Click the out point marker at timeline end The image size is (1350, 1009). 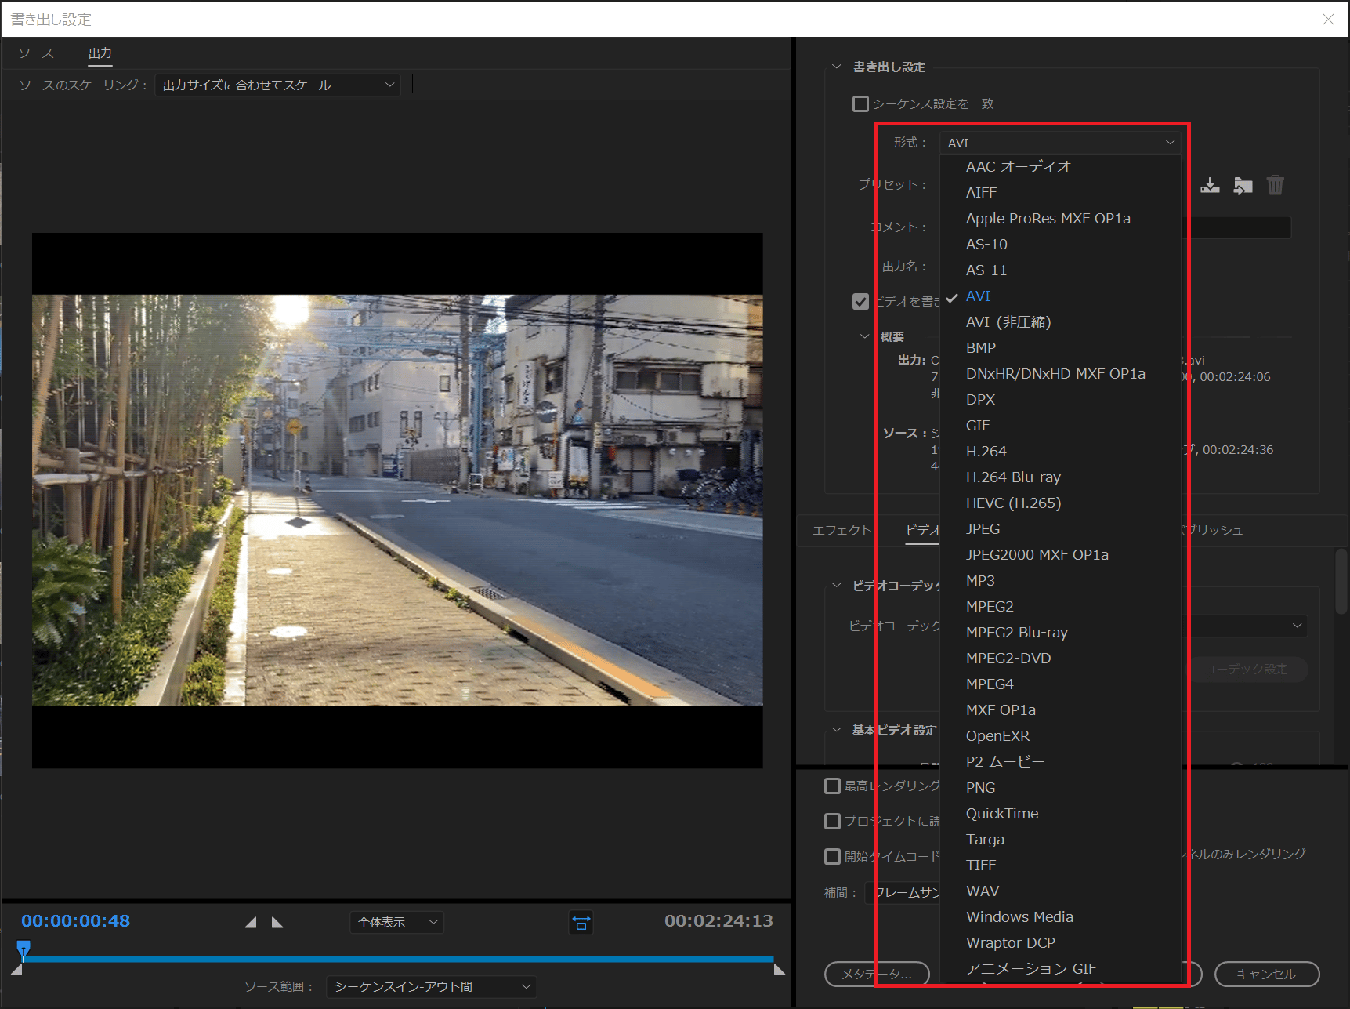(779, 970)
